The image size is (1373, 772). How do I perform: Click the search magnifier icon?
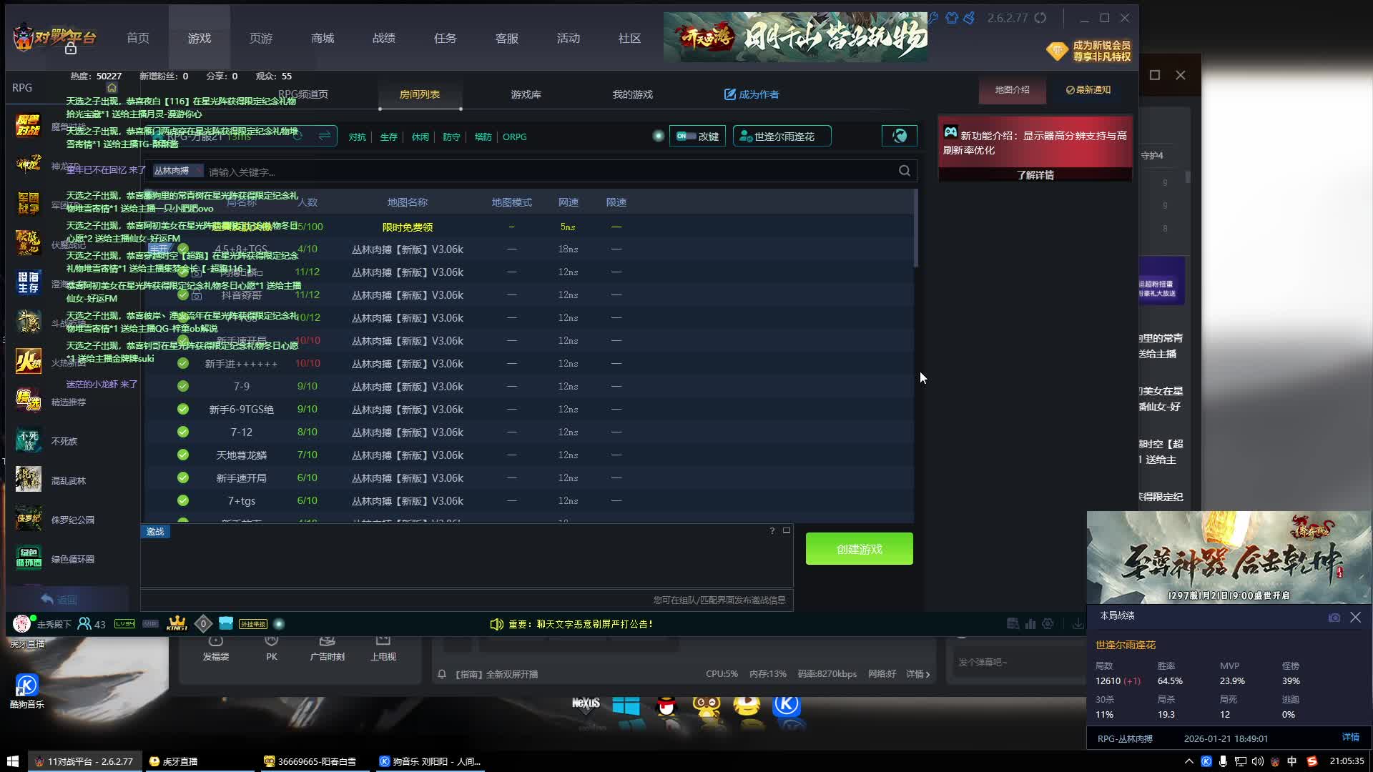[905, 171]
